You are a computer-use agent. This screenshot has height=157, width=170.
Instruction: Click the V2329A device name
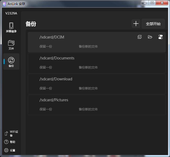11,13
